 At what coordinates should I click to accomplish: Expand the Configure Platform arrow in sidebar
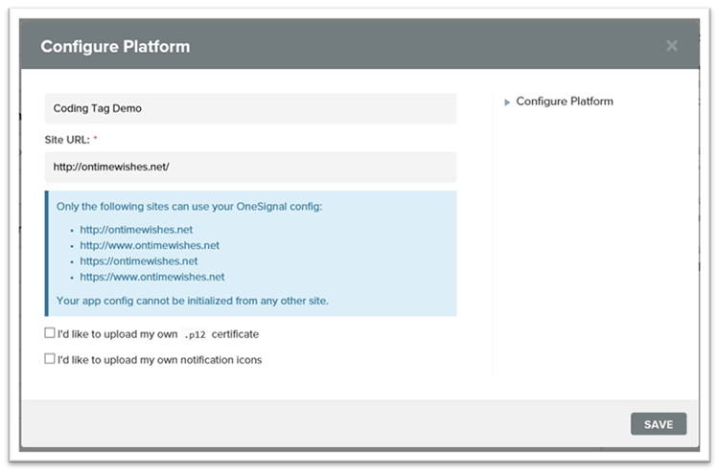click(507, 102)
